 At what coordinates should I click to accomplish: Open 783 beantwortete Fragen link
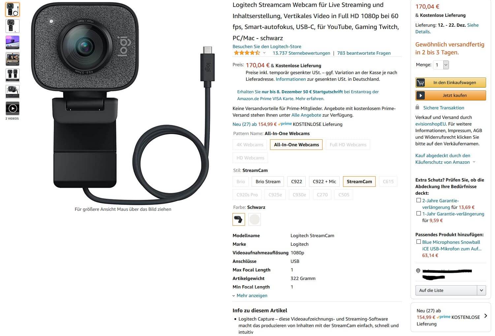coord(364,53)
